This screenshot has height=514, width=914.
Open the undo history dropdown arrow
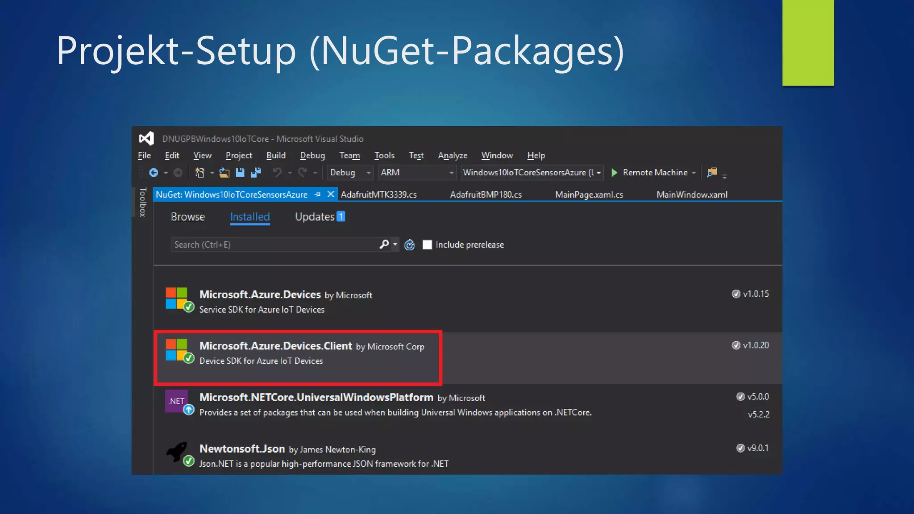(290, 173)
